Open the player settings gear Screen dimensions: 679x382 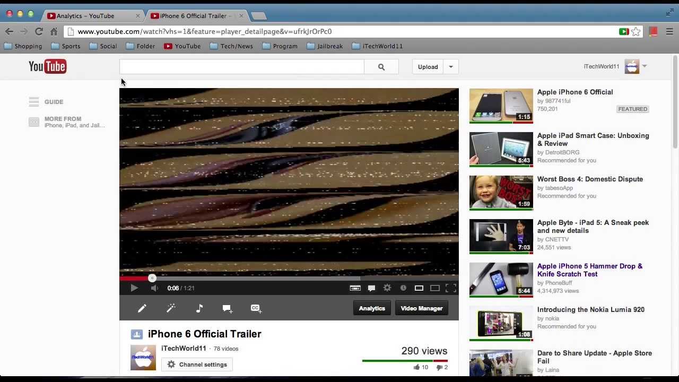[387, 288]
